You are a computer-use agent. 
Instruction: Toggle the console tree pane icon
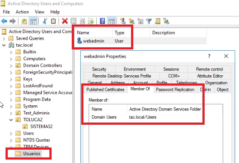coord(33,21)
